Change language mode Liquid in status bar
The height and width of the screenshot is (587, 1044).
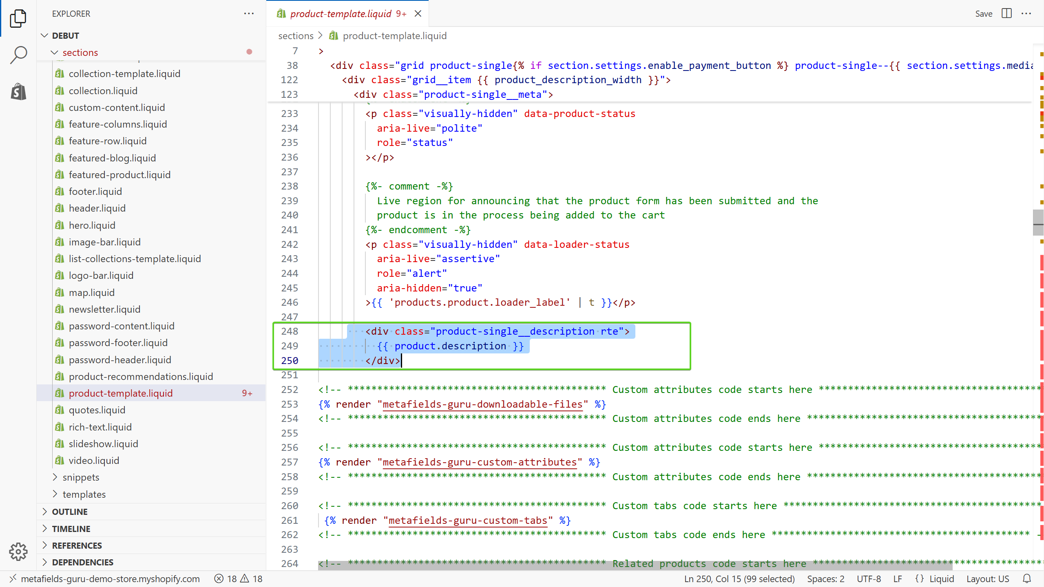pos(941,579)
